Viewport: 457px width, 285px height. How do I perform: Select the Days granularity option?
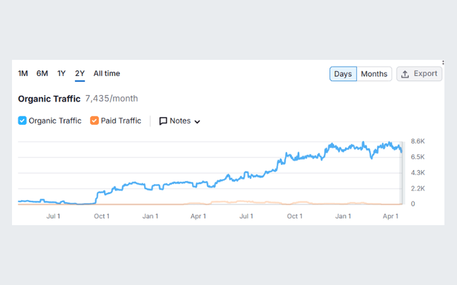(343, 74)
